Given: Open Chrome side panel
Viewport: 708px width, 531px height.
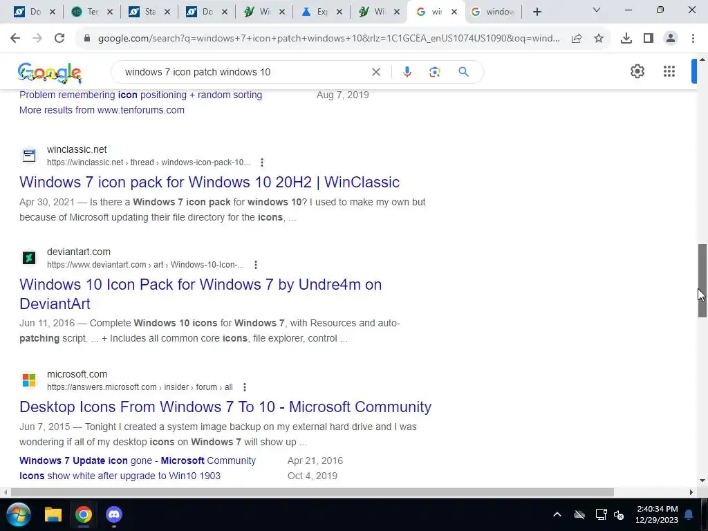Looking at the screenshot, I should click(x=649, y=39).
